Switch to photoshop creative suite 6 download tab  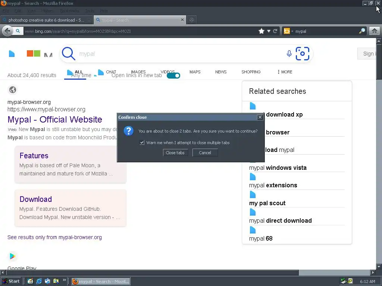coord(46,20)
